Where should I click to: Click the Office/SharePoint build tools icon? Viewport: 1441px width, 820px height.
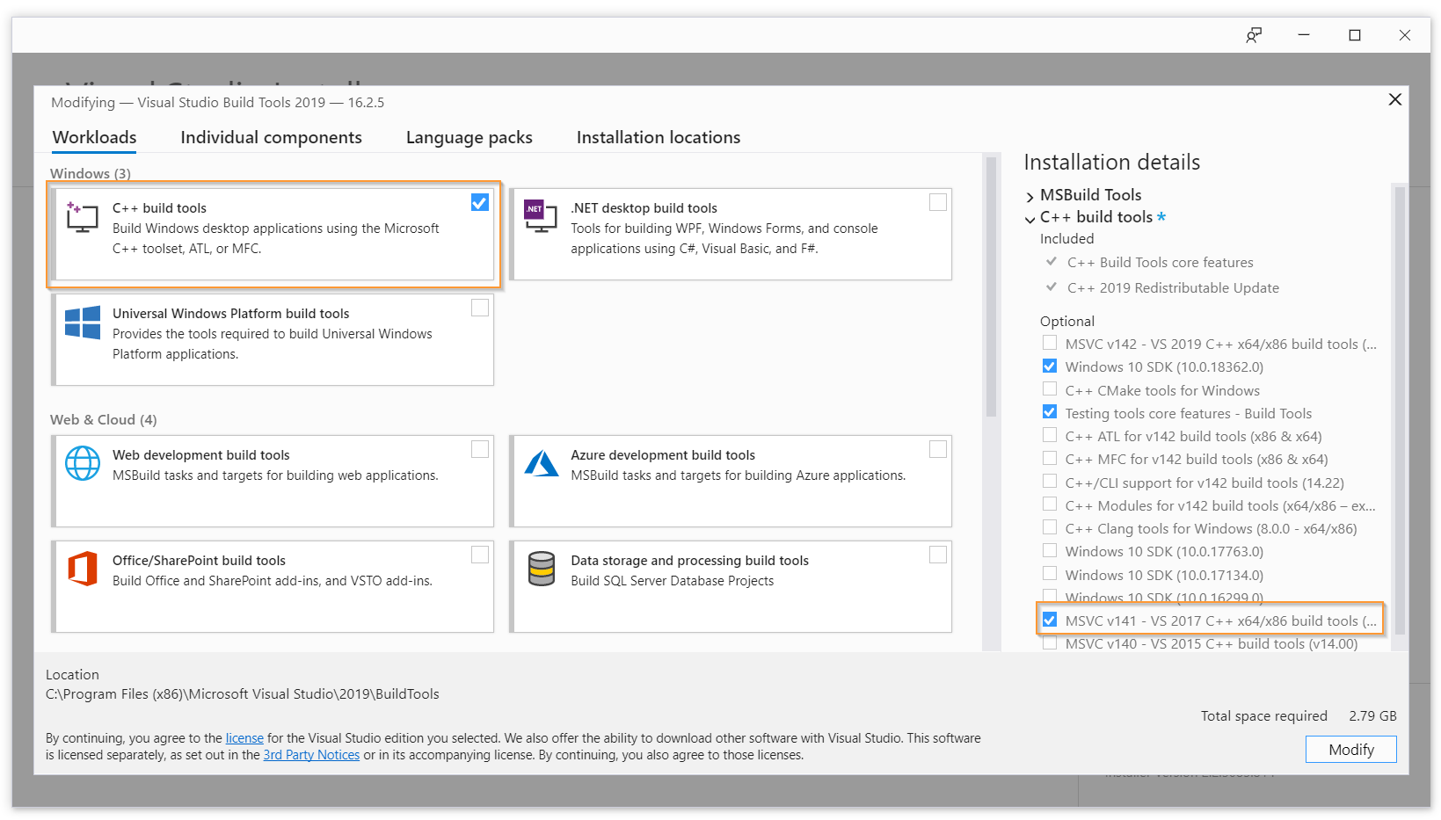(x=83, y=569)
